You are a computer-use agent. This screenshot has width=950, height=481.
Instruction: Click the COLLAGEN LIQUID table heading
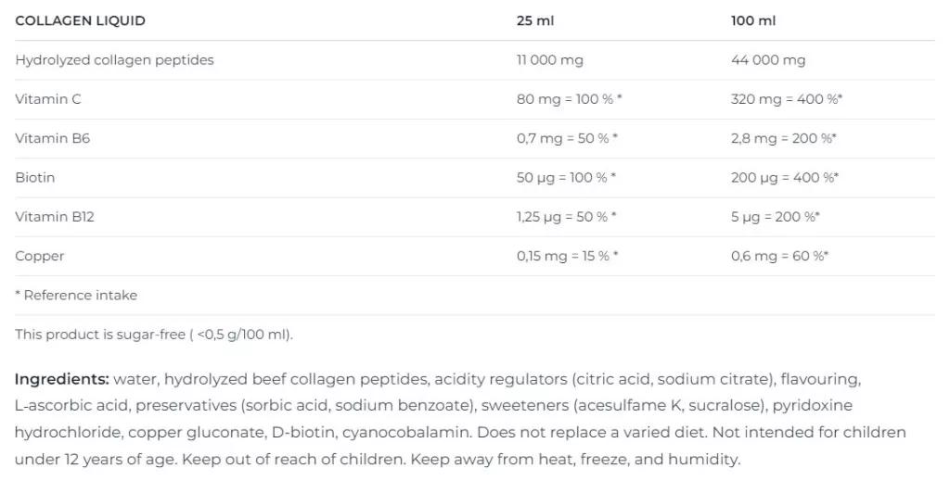80,20
